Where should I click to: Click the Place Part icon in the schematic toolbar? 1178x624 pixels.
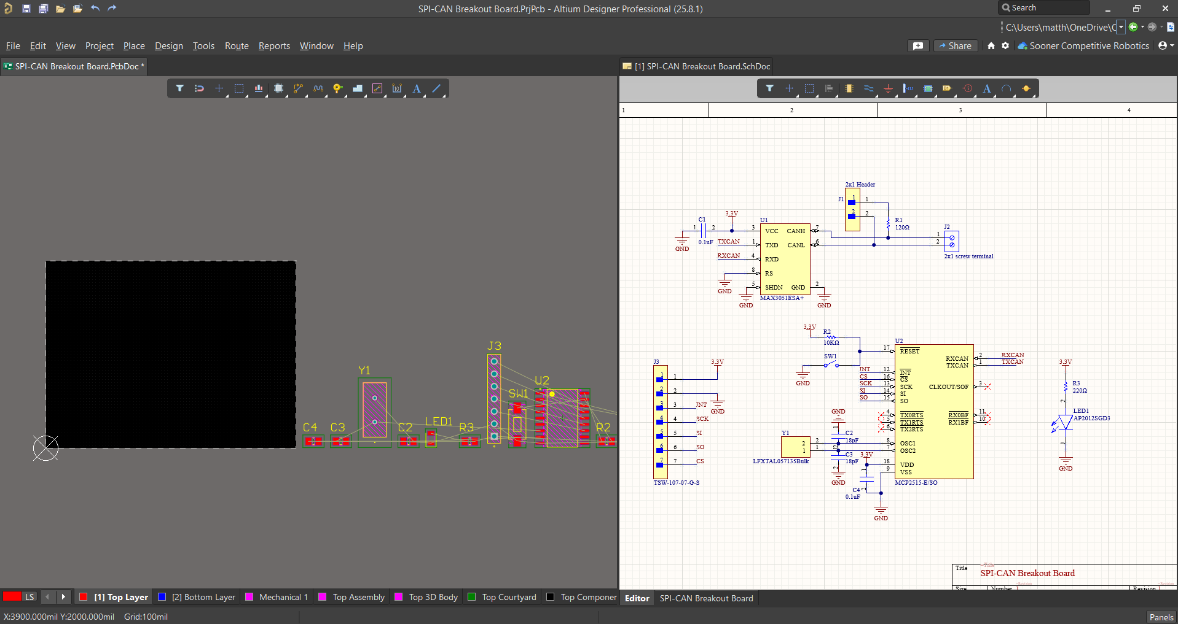849,88
